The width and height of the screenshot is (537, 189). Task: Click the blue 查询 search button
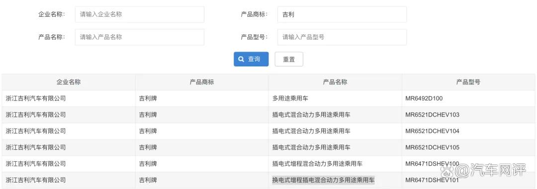251,59
